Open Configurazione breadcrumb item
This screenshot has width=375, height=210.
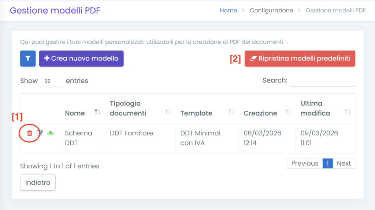pos(271,11)
